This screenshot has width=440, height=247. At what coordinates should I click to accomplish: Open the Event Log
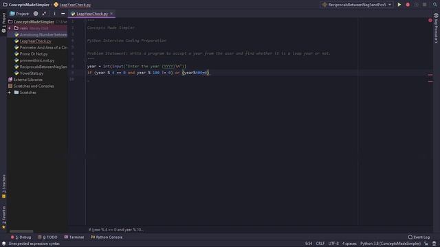(419, 237)
